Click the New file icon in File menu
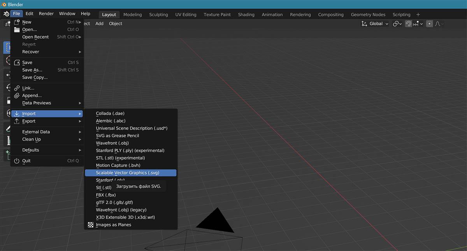Image resolution: width=467 pixels, height=251 pixels. pyautogui.click(x=17, y=22)
